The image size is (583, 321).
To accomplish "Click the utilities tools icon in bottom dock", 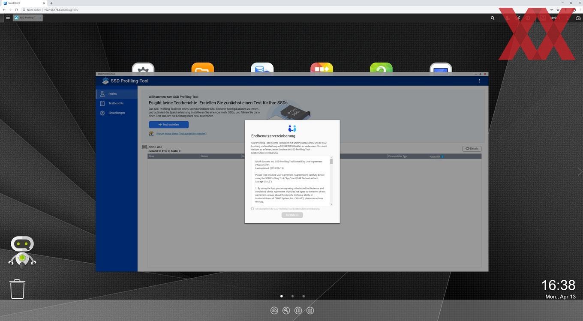I will click(286, 310).
